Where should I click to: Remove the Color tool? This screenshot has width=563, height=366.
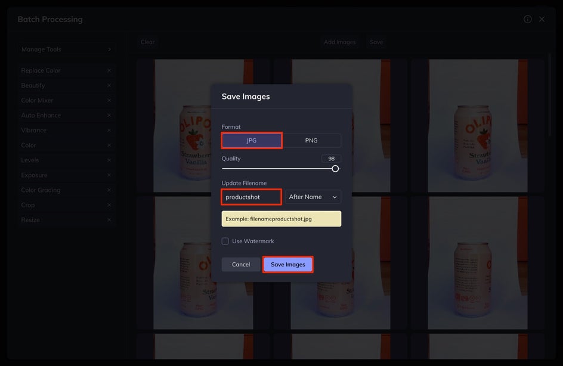pos(109,145)
